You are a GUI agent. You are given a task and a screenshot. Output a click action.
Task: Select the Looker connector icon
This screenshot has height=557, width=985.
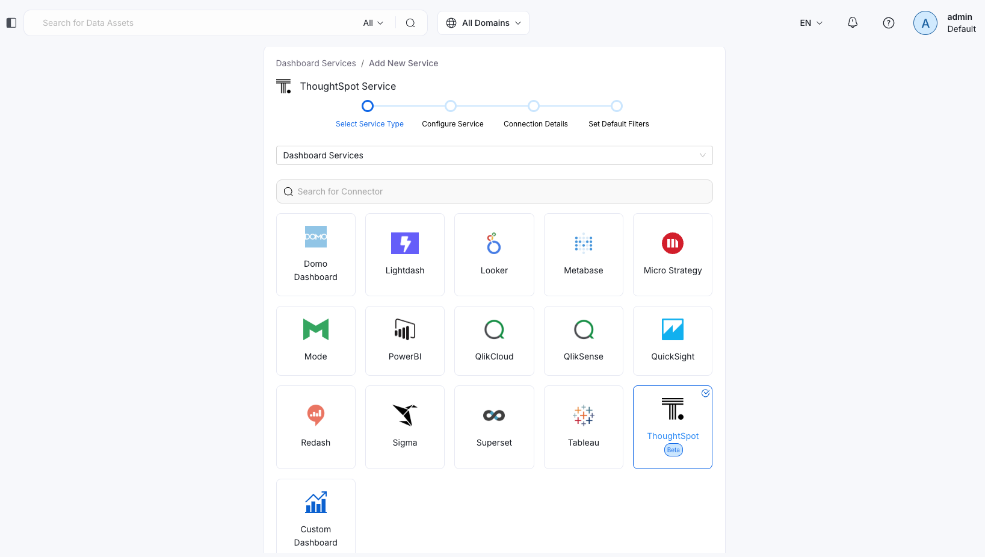[x=493, y=243]
